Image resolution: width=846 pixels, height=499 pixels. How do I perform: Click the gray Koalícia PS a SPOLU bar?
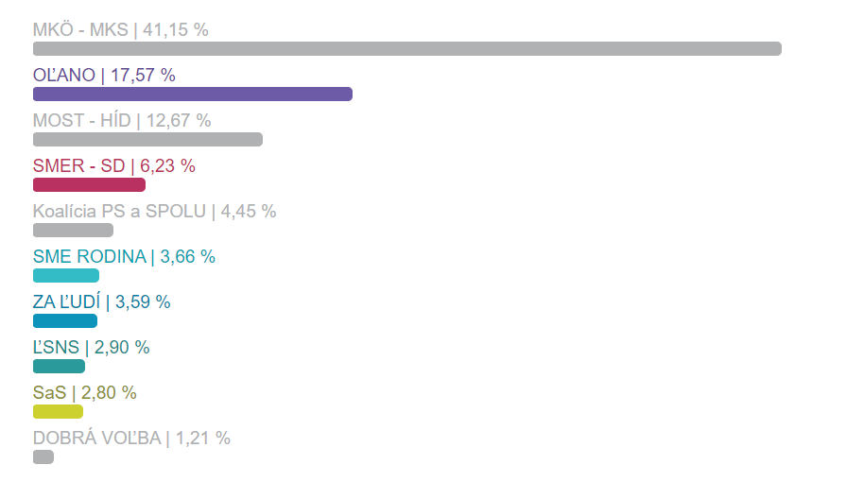point(73,231)
